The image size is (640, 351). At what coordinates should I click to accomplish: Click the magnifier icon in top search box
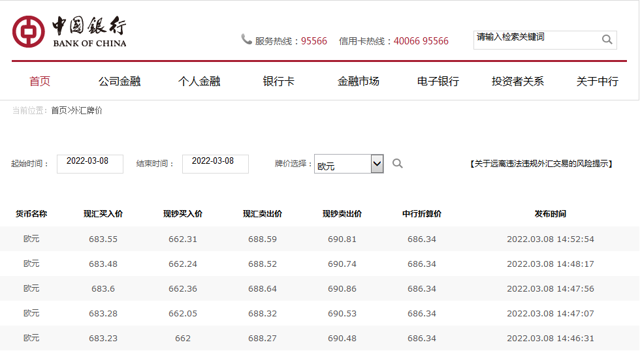[607, 40]
